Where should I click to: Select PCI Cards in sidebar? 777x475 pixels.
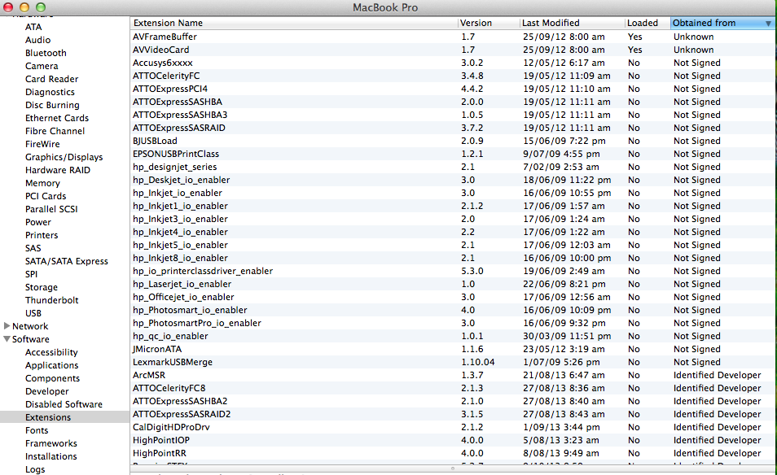[x=46, y=196]
